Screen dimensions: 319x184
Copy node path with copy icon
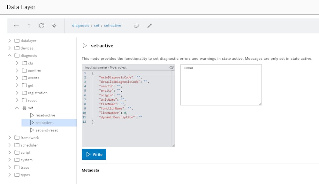137,26
